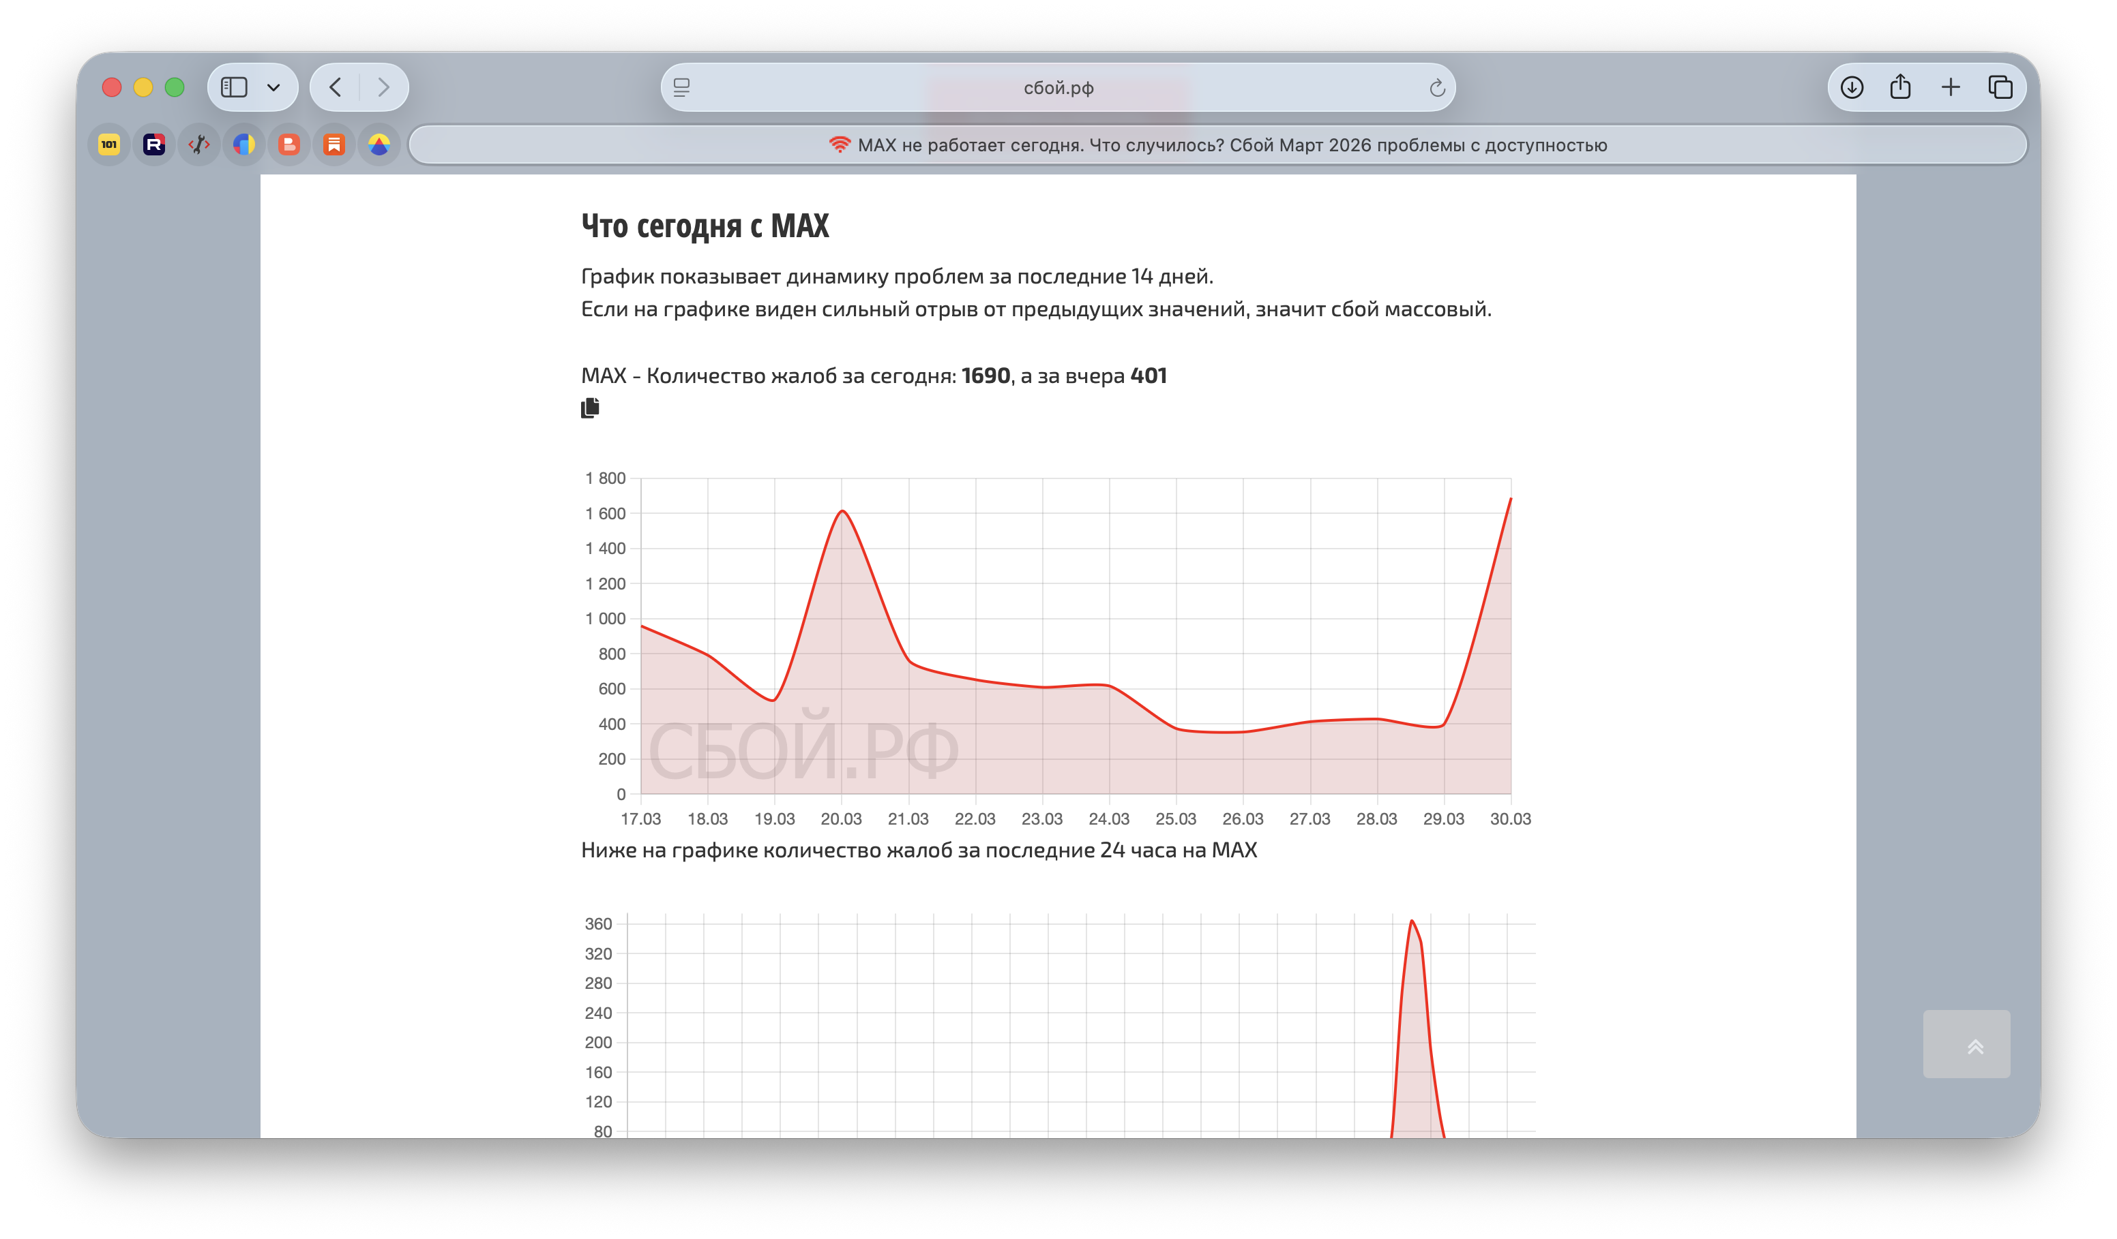Image resolution: width=2117 pixels, height=1239 pixels.
Task: Go forward to the next page
Action: tap(383, 87)
